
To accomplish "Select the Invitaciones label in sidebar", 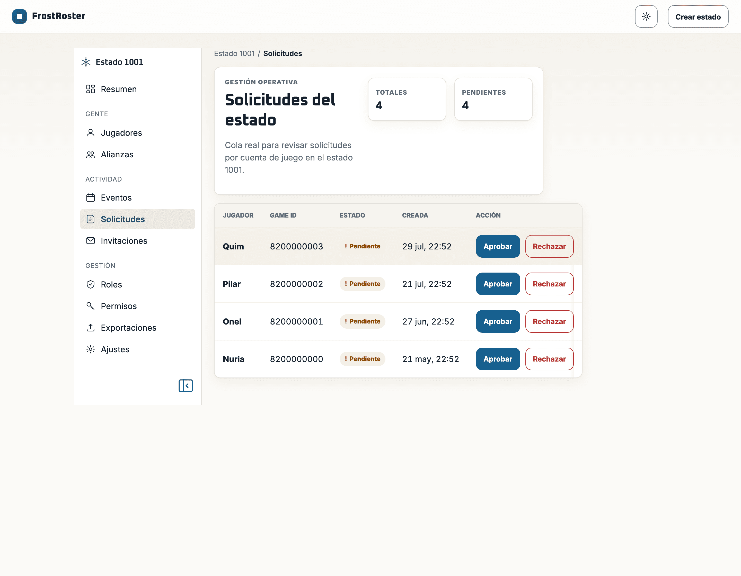I will (124, 241).
